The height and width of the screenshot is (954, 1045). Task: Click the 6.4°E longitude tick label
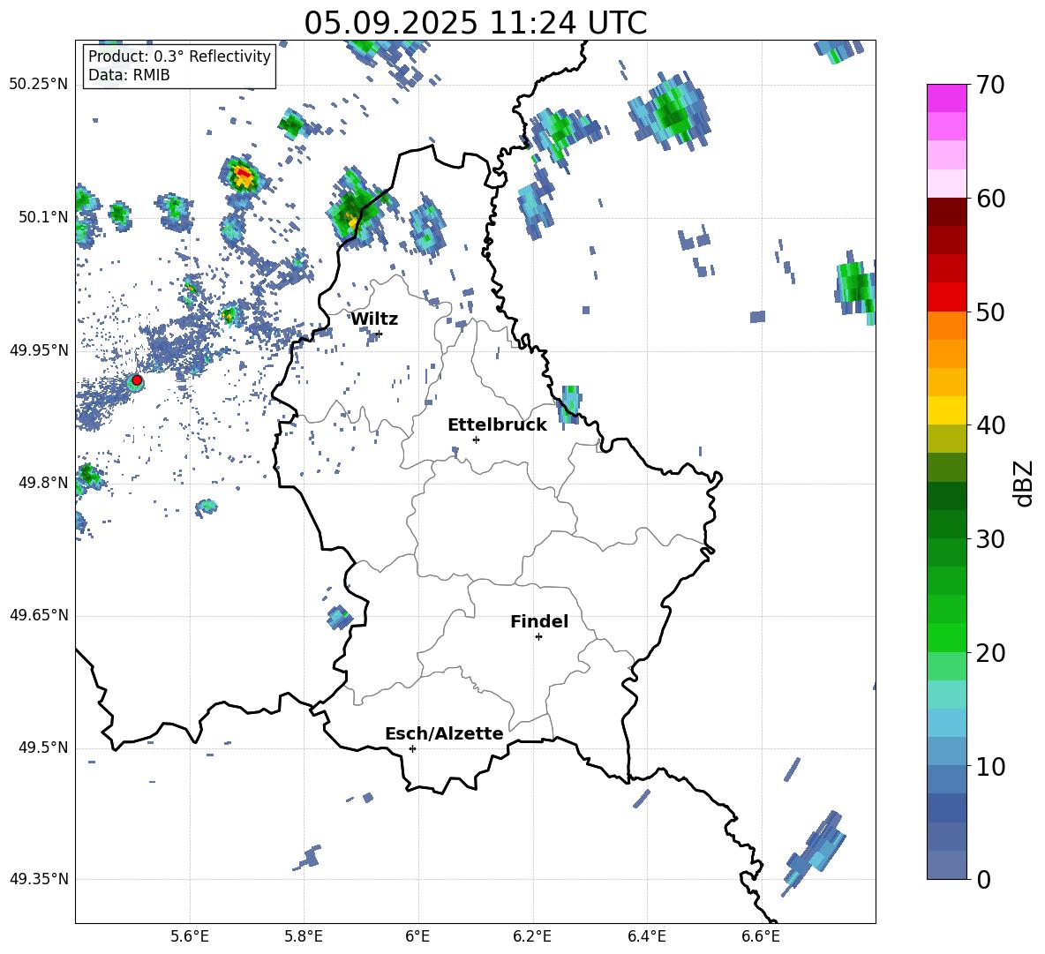[646, 936]
